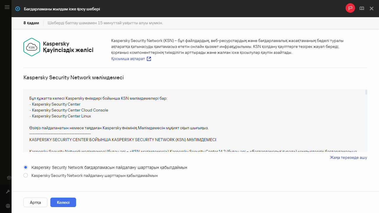Click the '8 қадам' step indicator
Image resolution: width=379 pixels, height=213 pixels.
31,23
